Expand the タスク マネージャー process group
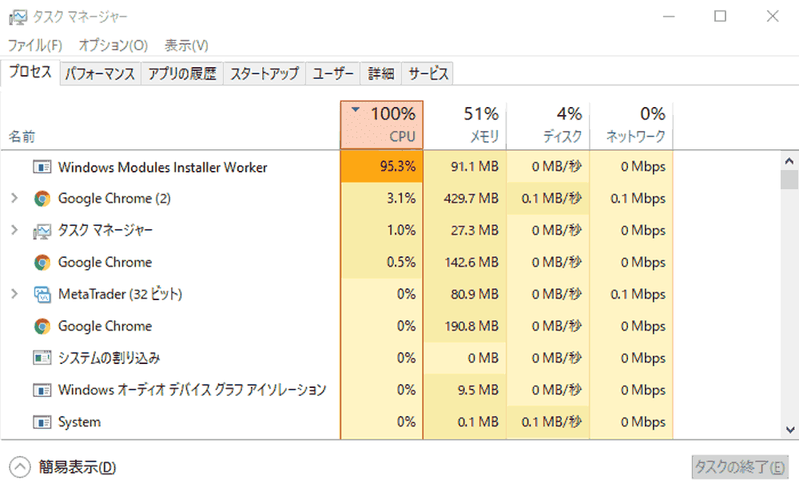Image resolution: width=799 pixels, height=495 pixels. pos(14,230)
